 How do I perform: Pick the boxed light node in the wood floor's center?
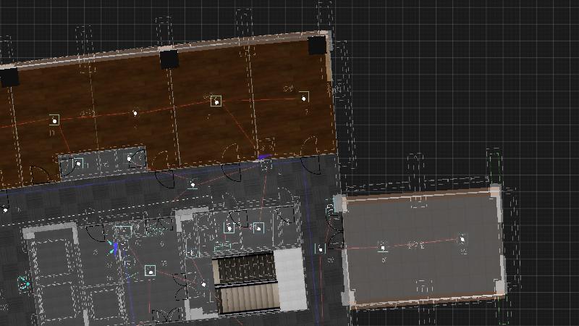pos(216,101)
